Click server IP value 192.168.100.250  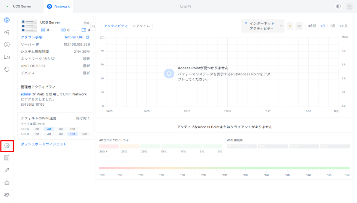[x=77, y=44]
